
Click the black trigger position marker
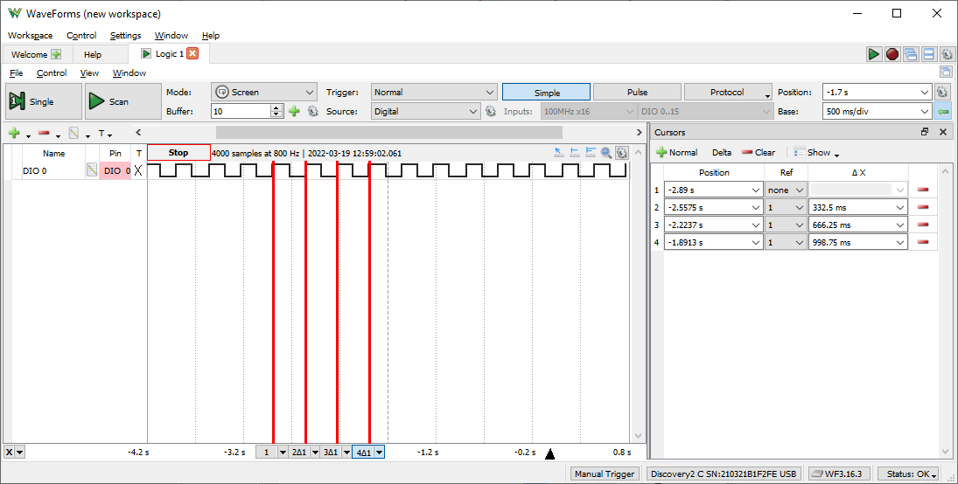click(550, 453)
